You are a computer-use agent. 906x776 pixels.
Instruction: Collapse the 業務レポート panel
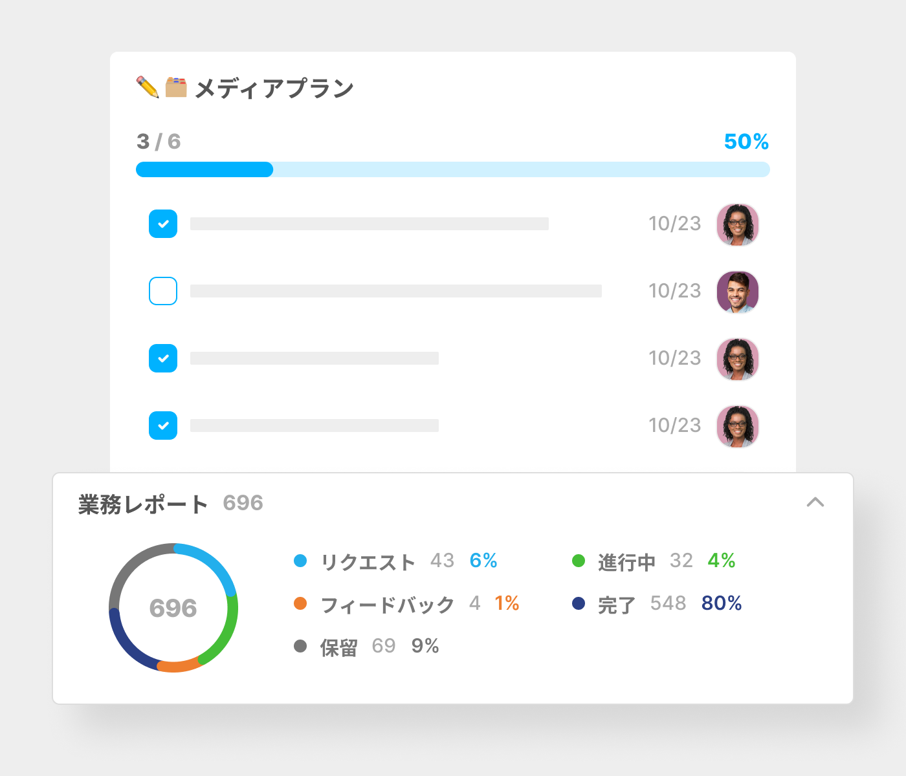815,502
